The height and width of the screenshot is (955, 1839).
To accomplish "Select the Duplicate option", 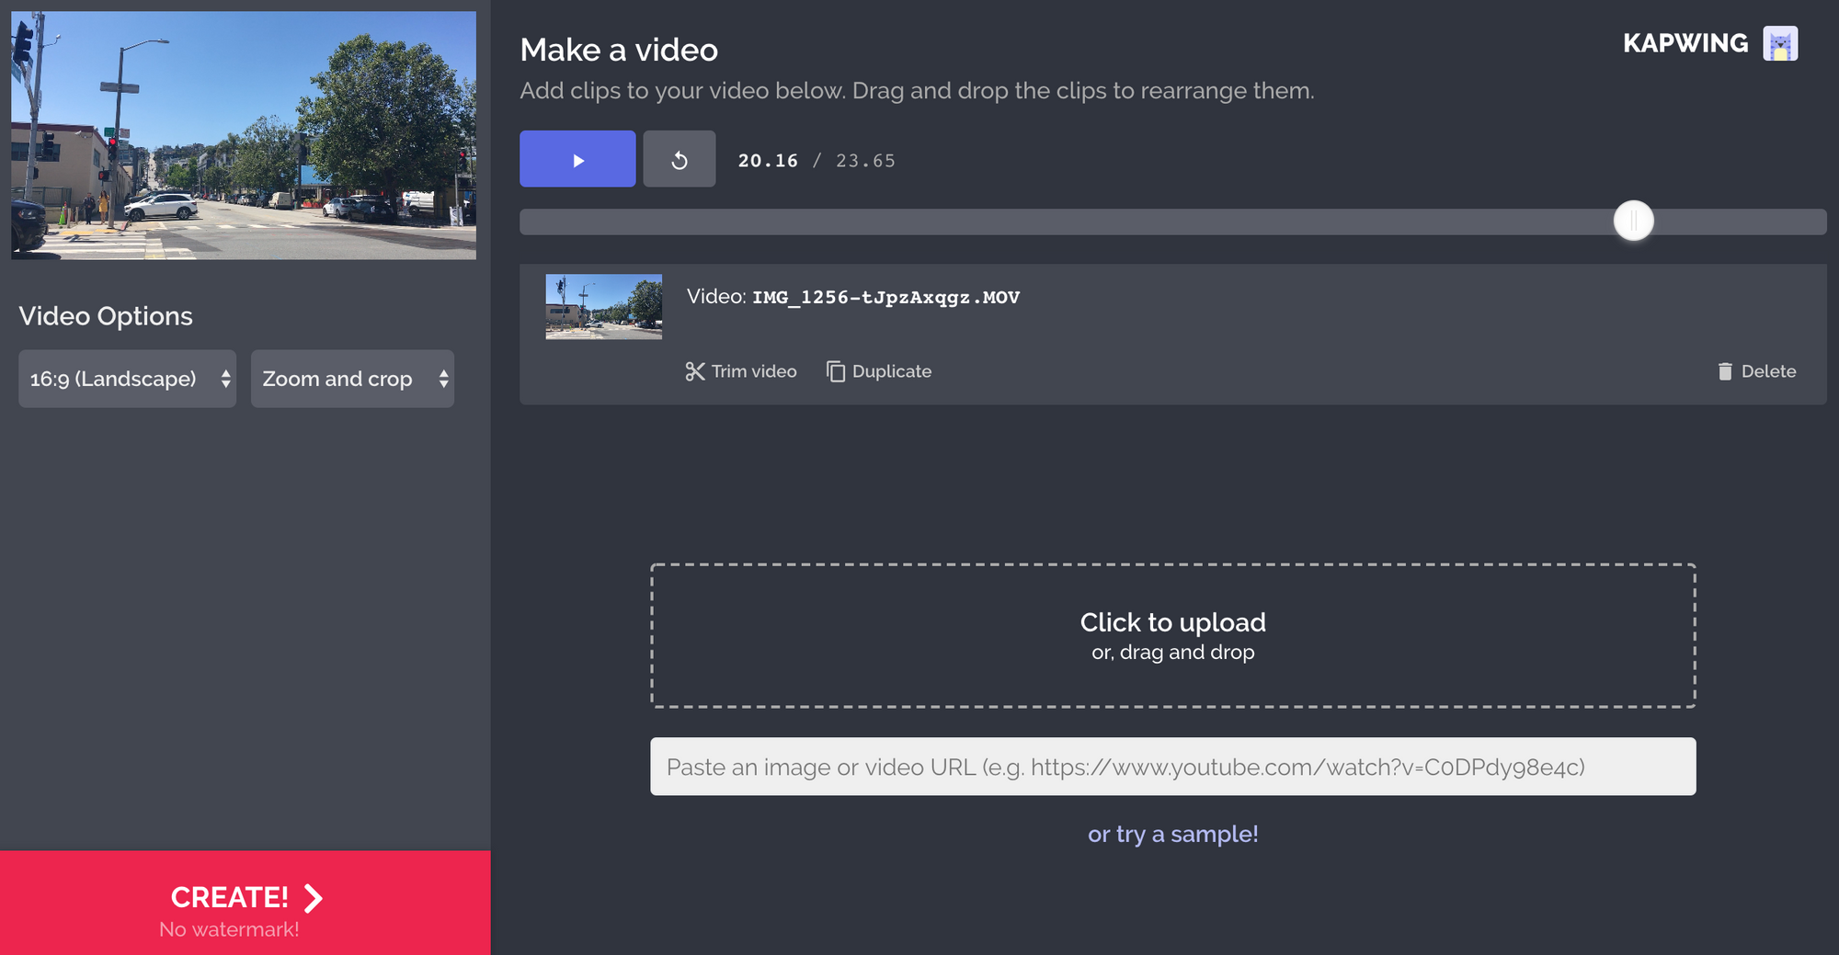I will click(x=878, y=370).
